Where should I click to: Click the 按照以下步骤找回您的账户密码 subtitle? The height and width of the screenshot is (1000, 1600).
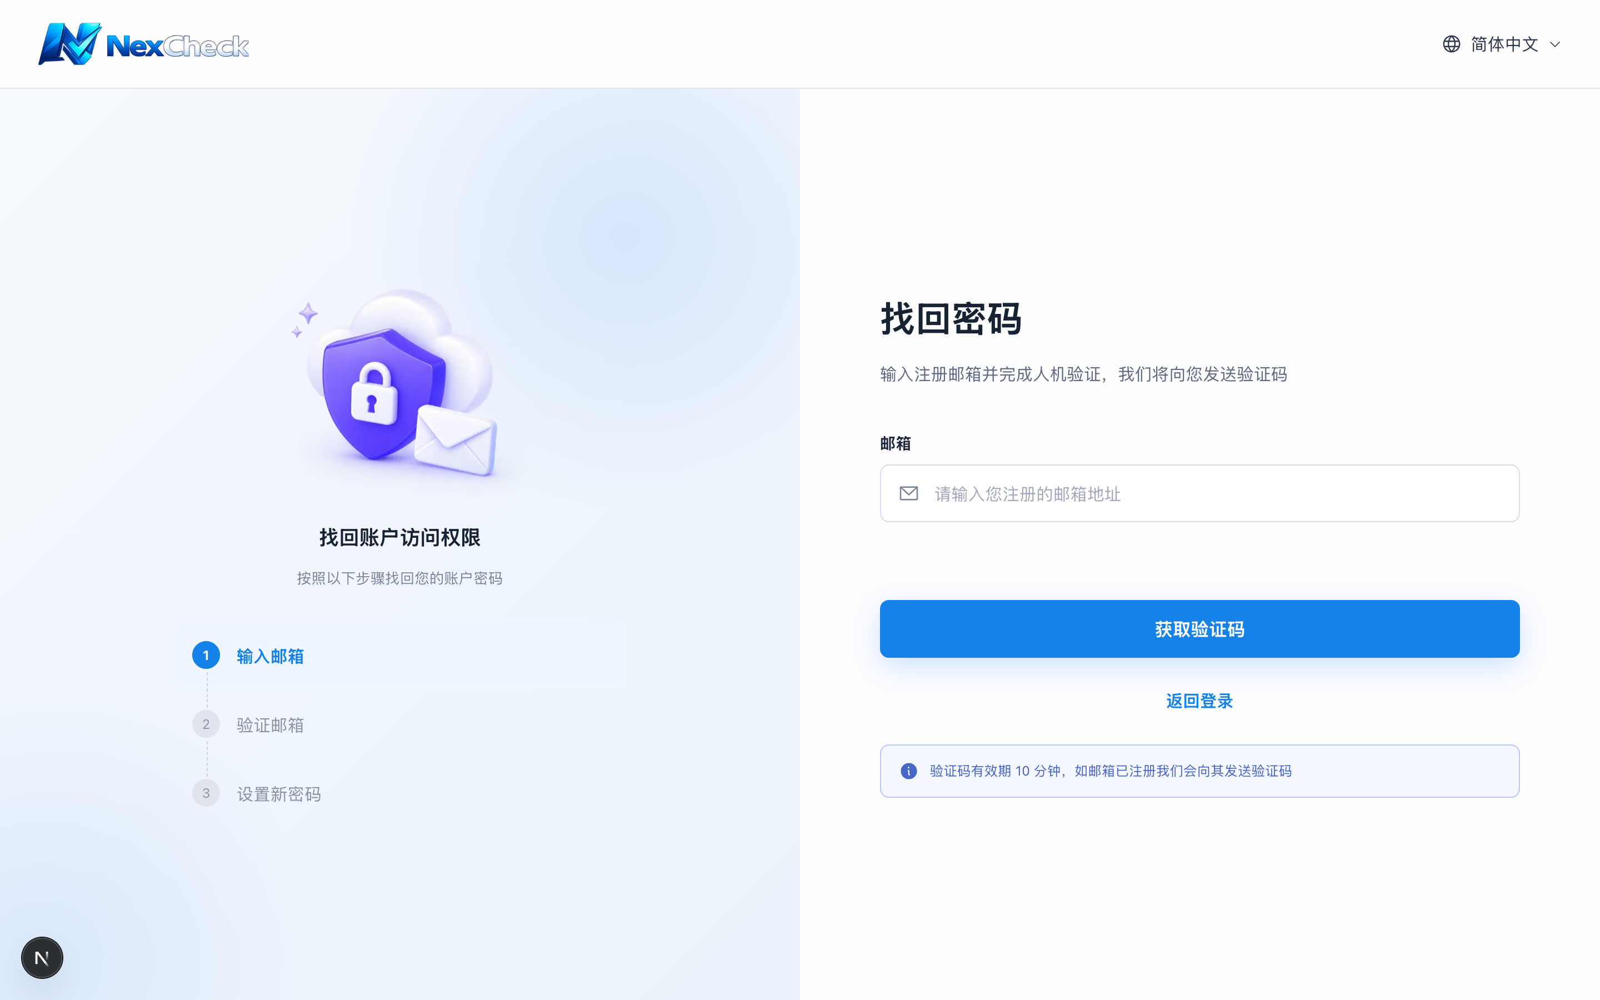[x=400, y=578]
